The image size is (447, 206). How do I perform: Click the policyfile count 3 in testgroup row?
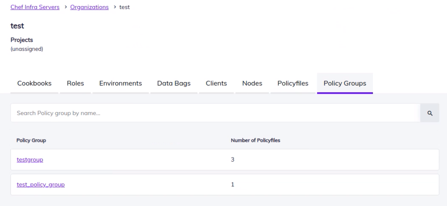[233, 160]
